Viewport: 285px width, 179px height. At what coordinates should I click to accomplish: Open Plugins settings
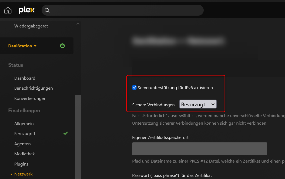(21, 164)
